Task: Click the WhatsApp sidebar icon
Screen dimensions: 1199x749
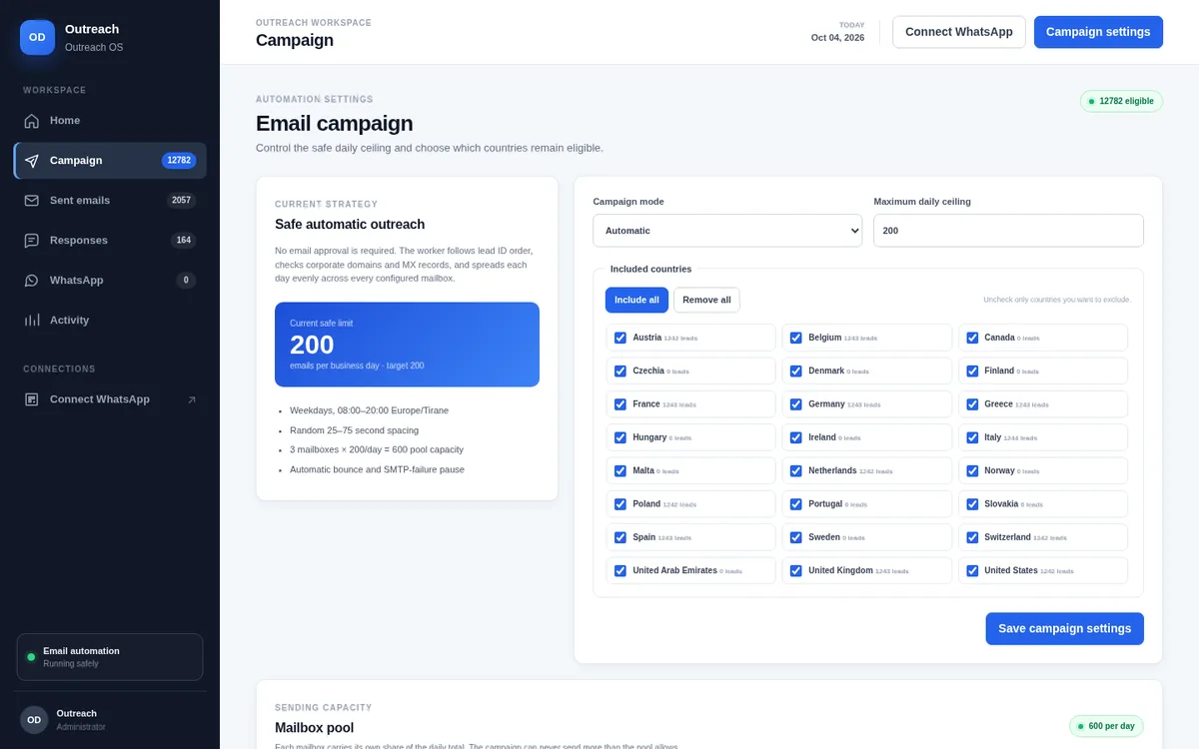Action: click(32, 281)
